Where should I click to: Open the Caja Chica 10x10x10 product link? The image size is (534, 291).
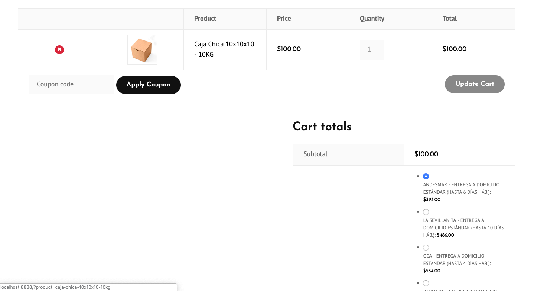[x=224, y=49]
